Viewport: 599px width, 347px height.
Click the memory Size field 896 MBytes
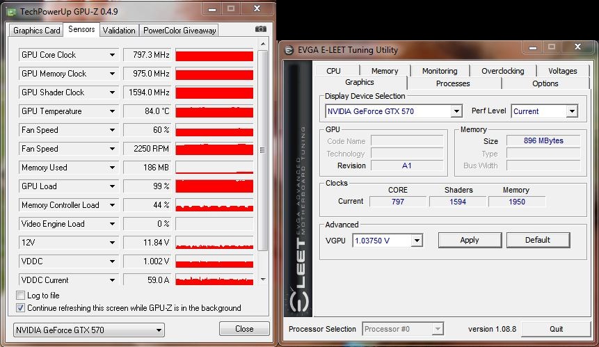point(543,140)
